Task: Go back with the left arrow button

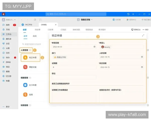Action: point(22,20)
